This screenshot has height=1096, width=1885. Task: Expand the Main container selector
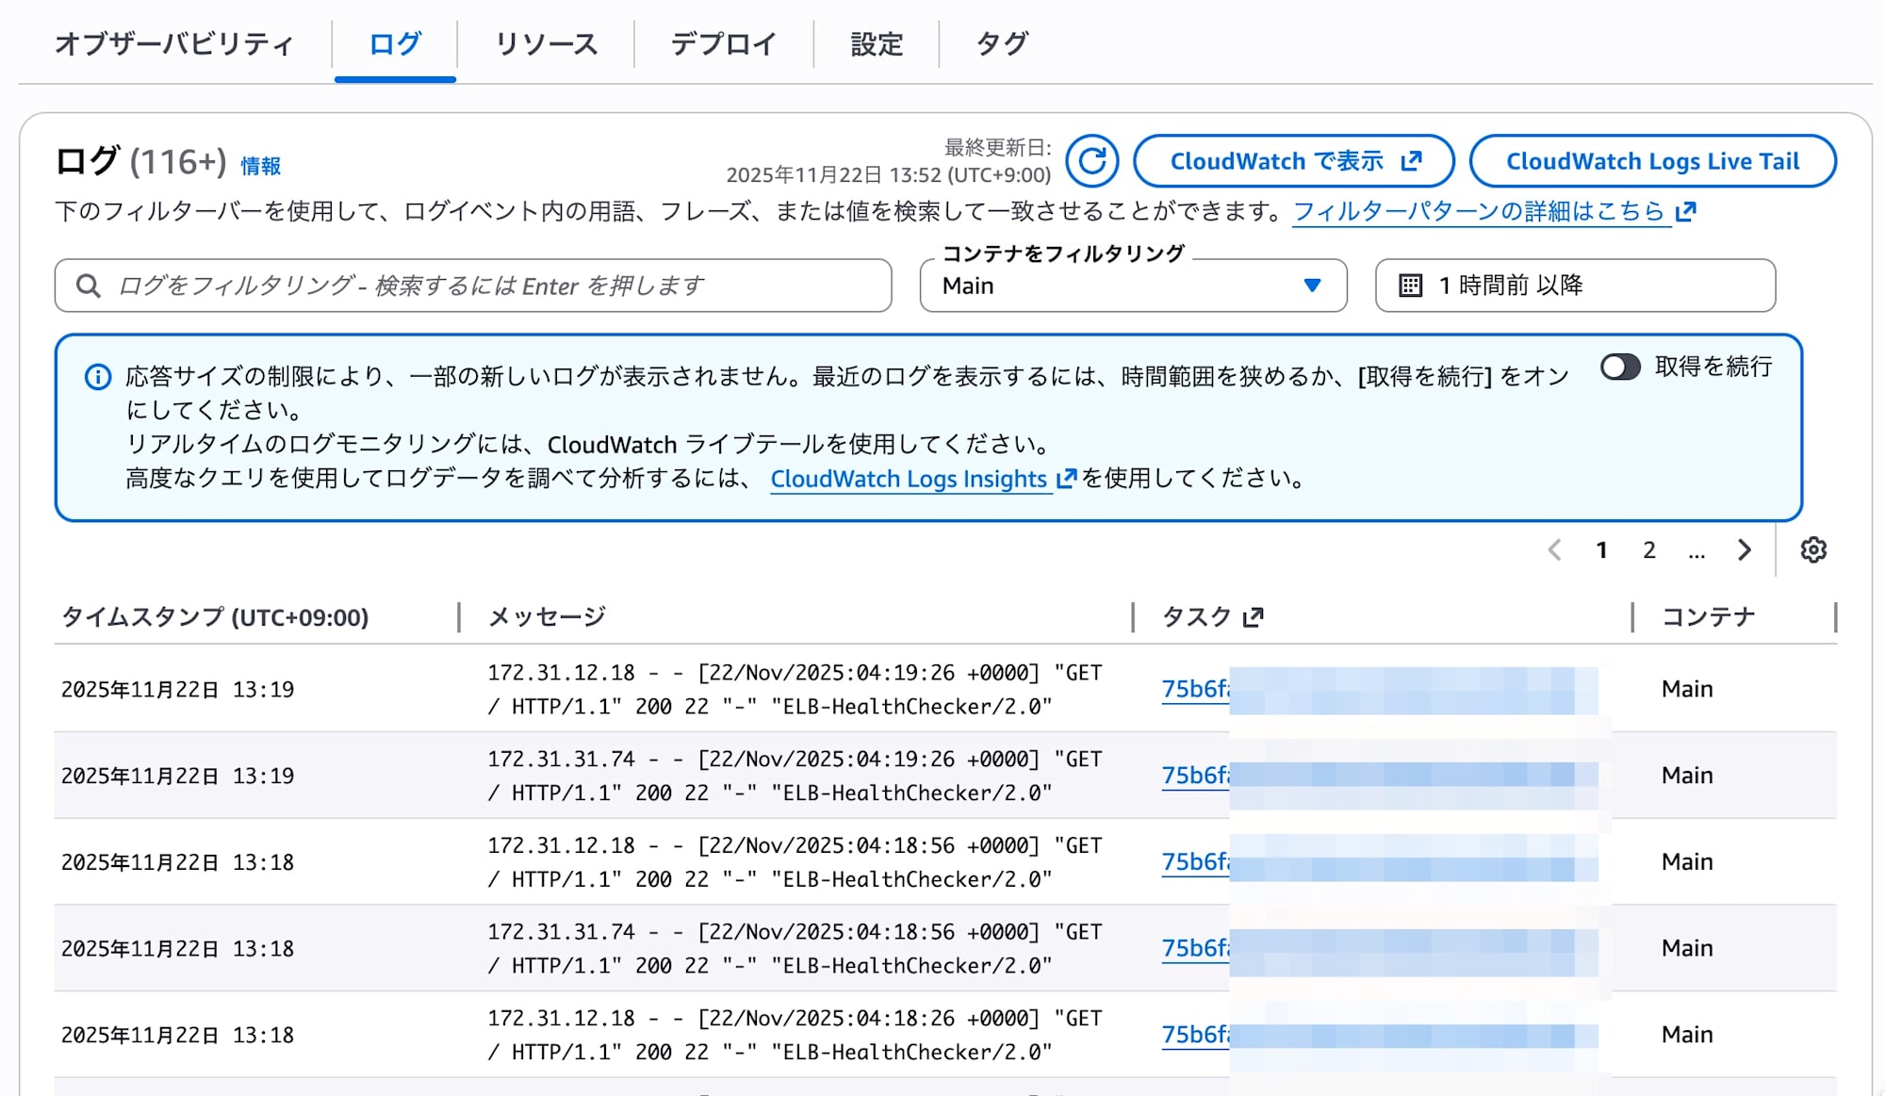coord(1131,286)
